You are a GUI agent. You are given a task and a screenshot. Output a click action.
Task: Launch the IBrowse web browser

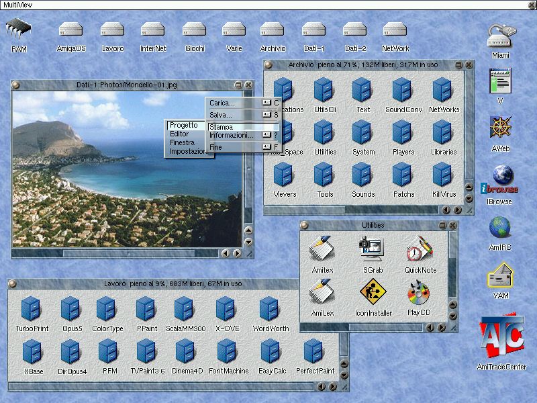tap(499, 180)
